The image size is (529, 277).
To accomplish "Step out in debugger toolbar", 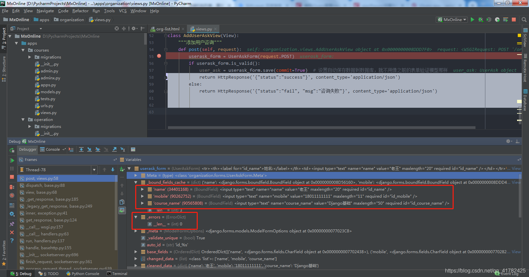I will (114, 149).
